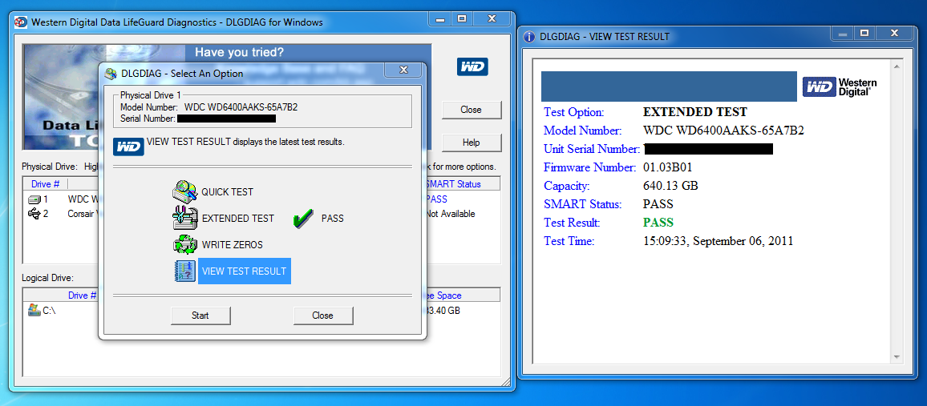Screen dimensions: 927x406
Task: Click the green PASS checkmark icon
Action: point(302,219)
